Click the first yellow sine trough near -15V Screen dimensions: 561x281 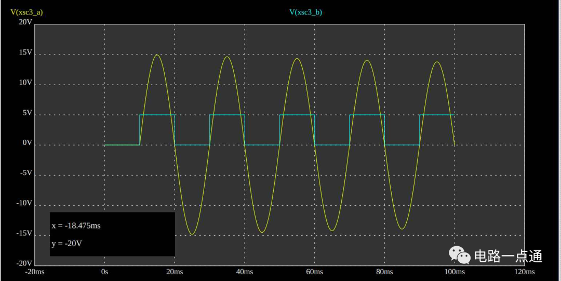(x=192, y=234)
